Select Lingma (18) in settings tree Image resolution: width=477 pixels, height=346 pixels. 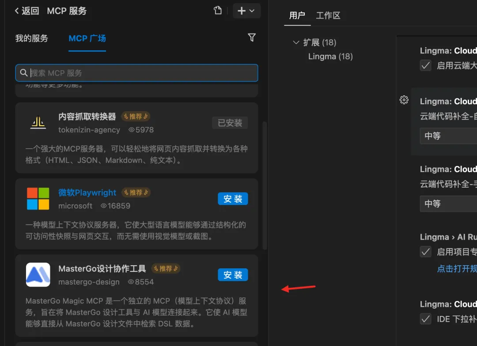330,56
